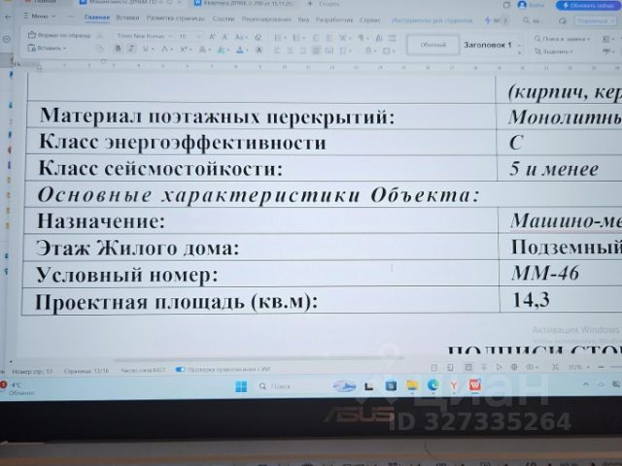The image size is (622, 466).
Task: Click the bulleted list icon
Action: (x=278, y=38)
